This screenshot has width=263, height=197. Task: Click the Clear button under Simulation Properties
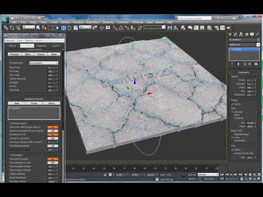point(34,103)
